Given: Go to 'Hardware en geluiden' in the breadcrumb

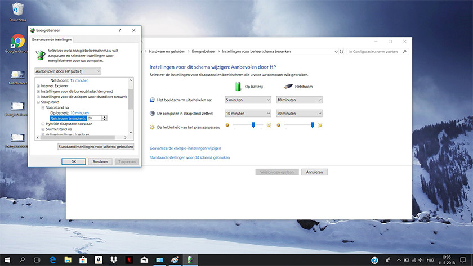Looking at the screenshot, I should coord(167,52).
